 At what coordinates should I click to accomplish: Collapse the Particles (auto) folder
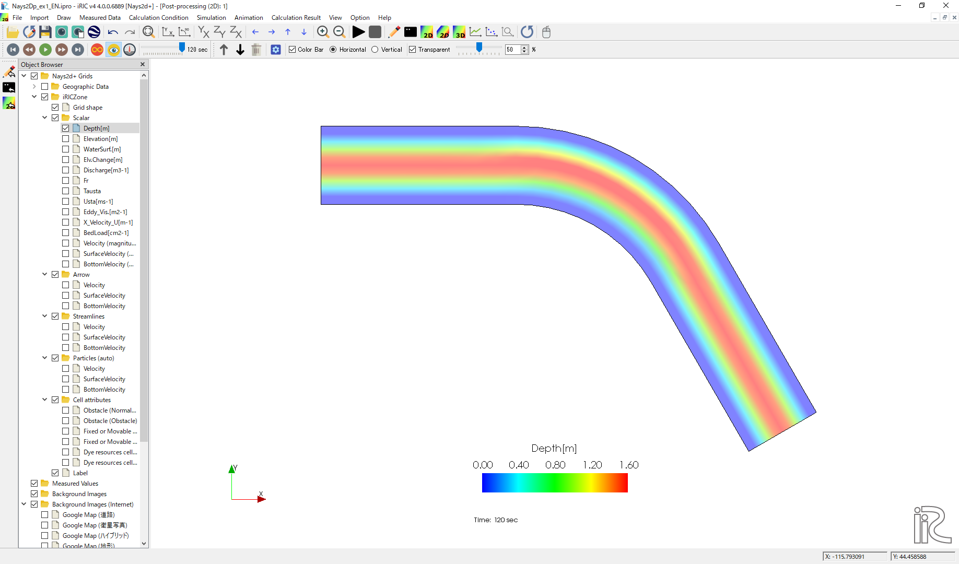pyautogui.click(x=45, y=358)
